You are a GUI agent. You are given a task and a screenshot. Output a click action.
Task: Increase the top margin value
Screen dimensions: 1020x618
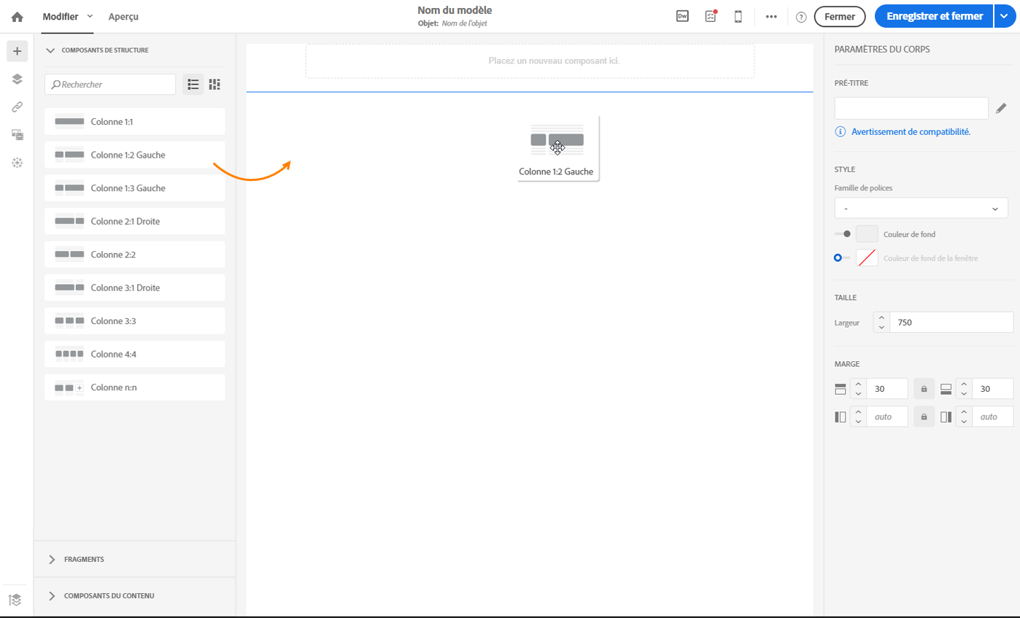(858, 384)
